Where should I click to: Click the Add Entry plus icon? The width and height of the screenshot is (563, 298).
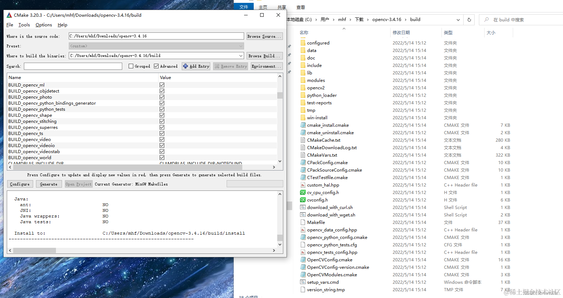(185, 66)
